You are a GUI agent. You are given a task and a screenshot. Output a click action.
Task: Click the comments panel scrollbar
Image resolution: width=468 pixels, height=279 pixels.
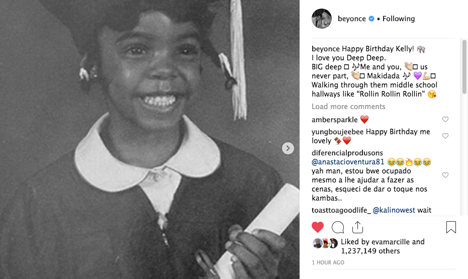coord(464,67)
